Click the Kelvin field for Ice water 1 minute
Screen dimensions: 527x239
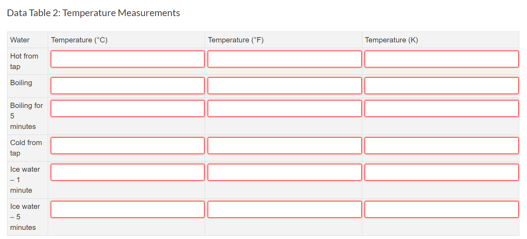pyautogui.click(x=441, y=172)
